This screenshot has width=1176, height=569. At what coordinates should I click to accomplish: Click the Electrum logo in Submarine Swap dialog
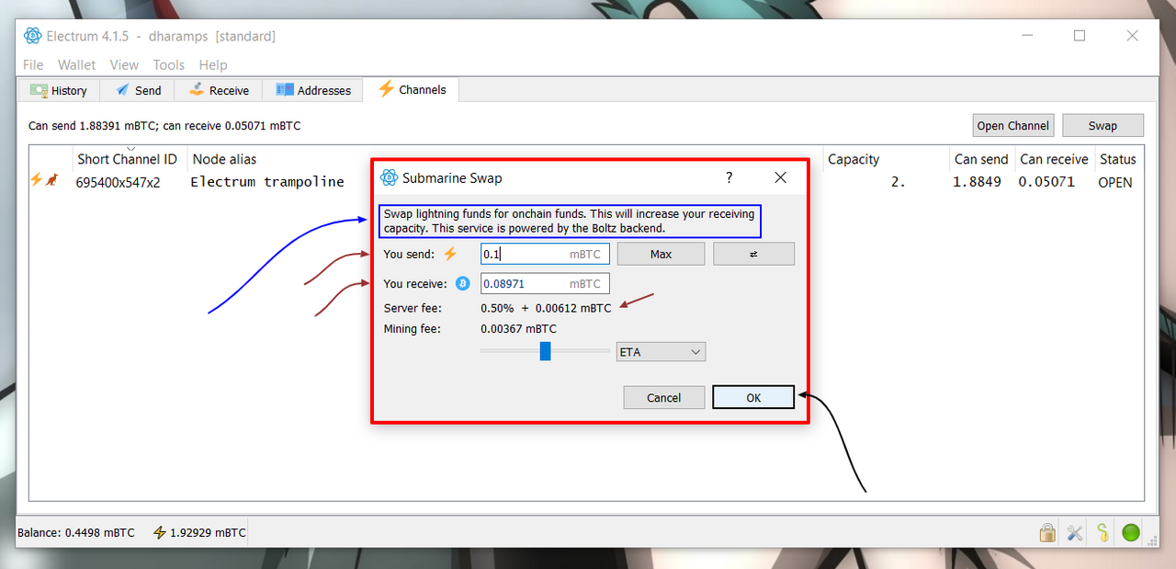pyautogui.click(x=389, y=177)
